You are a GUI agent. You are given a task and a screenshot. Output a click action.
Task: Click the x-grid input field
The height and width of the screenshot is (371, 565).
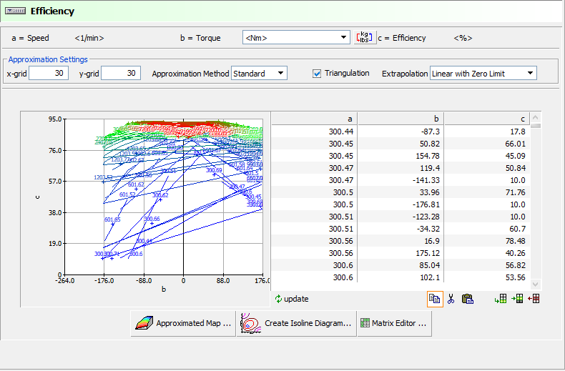tap(49, 73)
